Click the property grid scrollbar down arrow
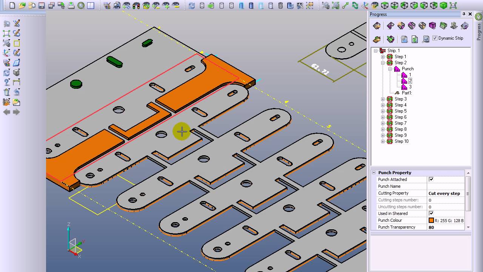Viewport: 483px width, 272px height. coord(468,227)
